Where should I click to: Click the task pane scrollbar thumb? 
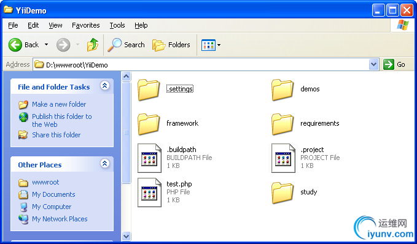126,132
